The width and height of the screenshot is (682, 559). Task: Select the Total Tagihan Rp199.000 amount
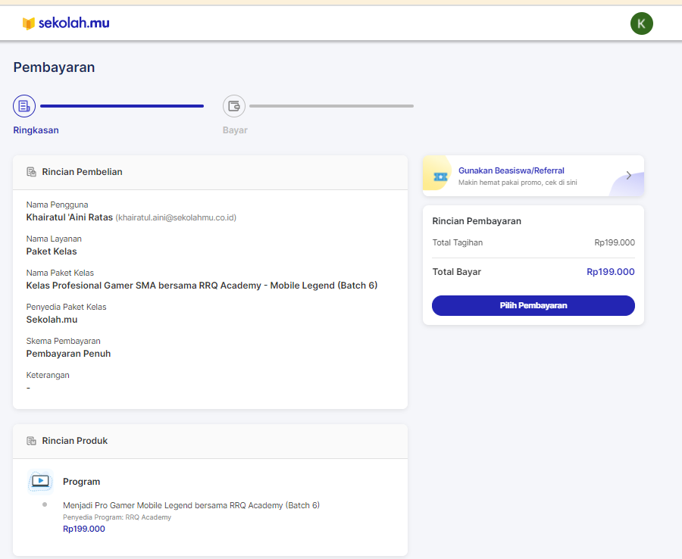click(615, 242)
